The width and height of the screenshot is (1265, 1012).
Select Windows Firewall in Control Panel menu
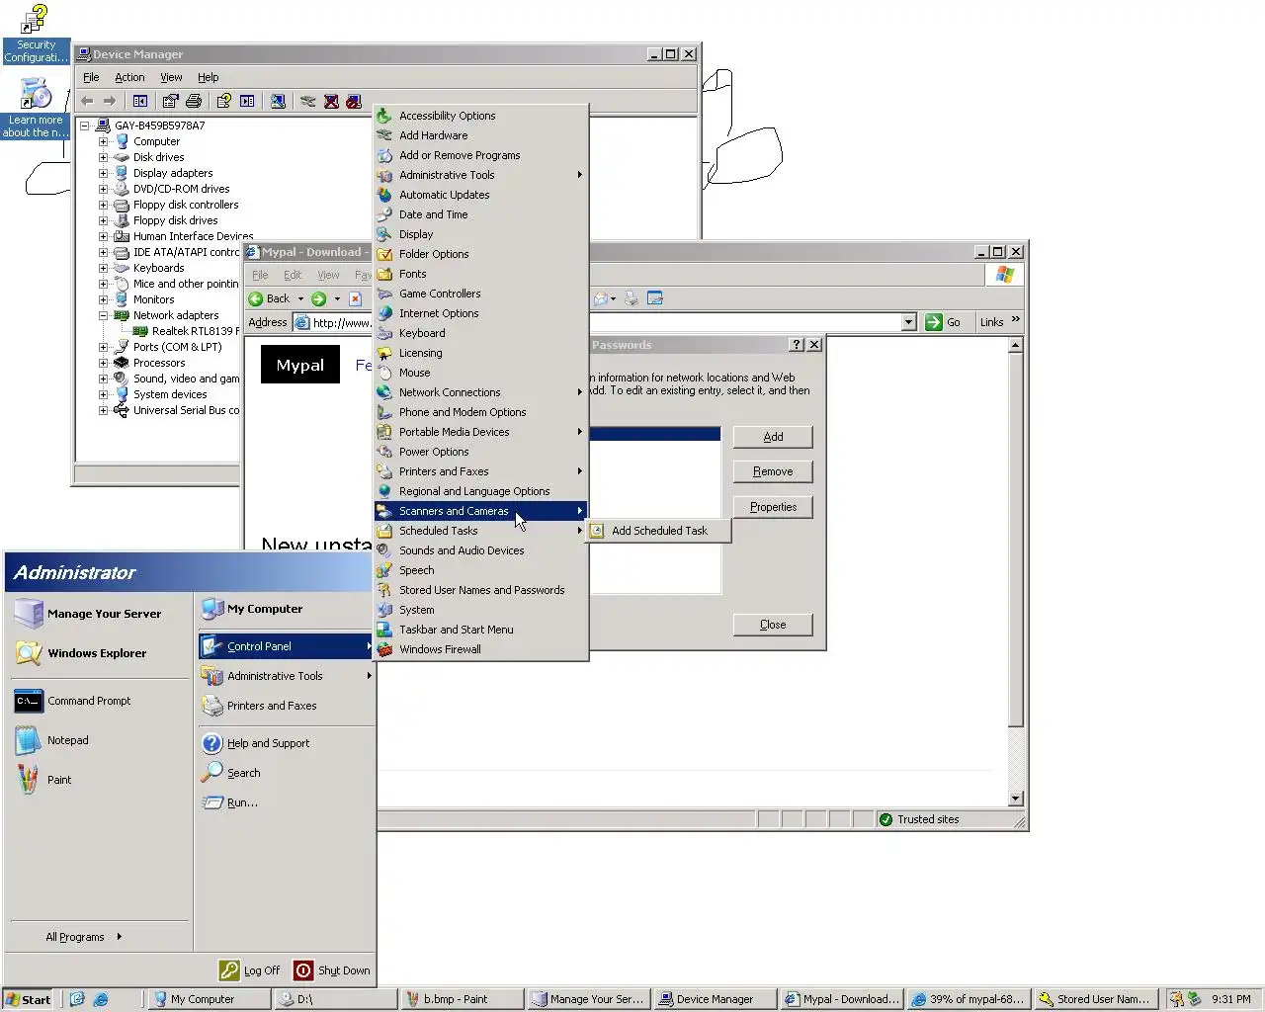coord(480,649)
